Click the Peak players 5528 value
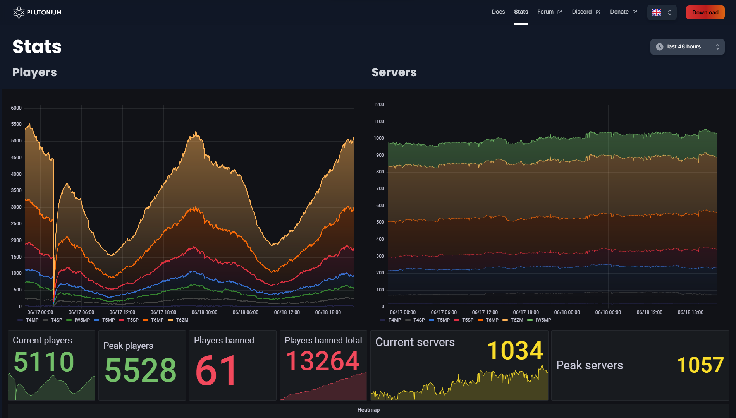Image resolution: width=736 pixels, height=418 pixels. click(x=141, y=370)
